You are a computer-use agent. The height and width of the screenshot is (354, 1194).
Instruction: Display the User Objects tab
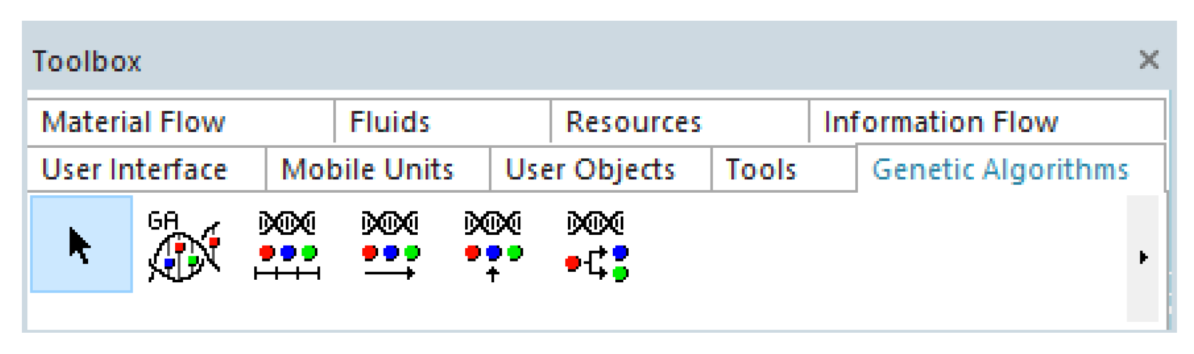[590, 170]
